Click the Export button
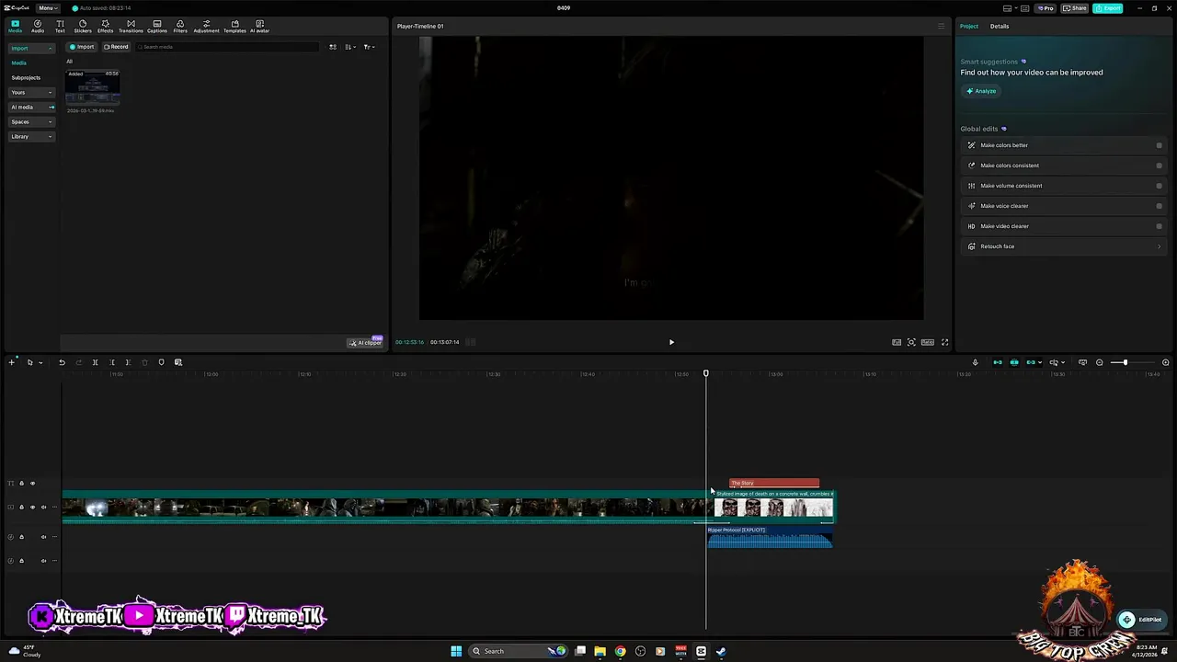This screenshot has width=1177, height=662. pyautogui.click(x=1108, y=8)
